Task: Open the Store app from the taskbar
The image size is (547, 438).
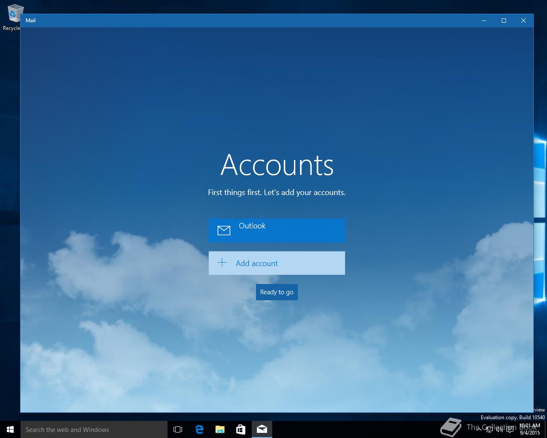Action: pyautogui.click(x=241, y=429)
